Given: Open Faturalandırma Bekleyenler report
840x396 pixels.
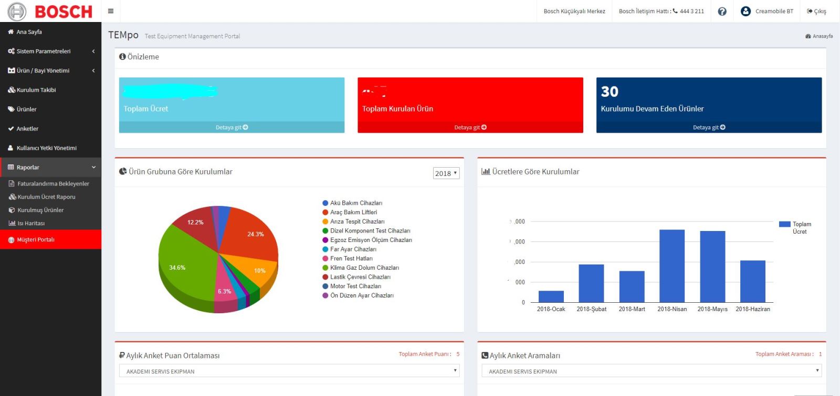Looking at the screenshot, I should 50,184.
